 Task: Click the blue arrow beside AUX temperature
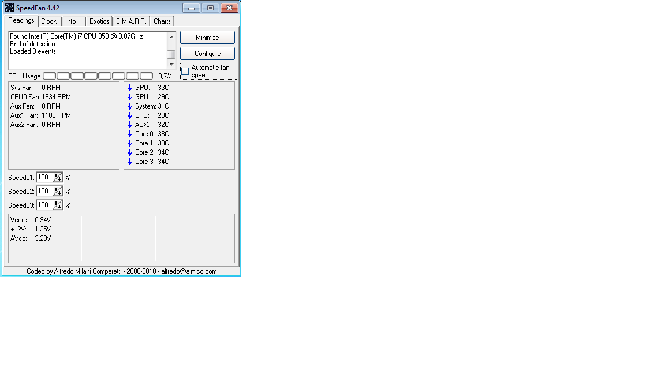click(130, 125)
